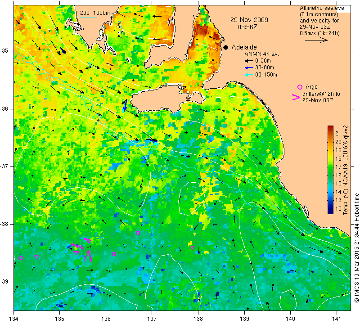Viewport: 360px width, 324px height.
Task: Click the IMOS copyright timestamp text
Action: (x=356, y=247)
